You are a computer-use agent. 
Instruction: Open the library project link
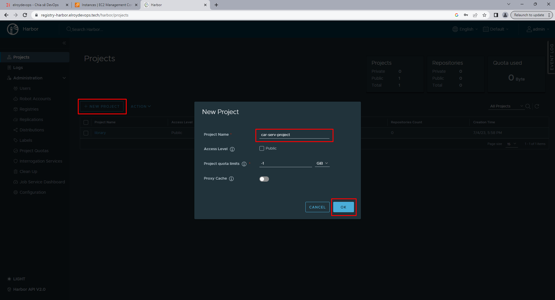pos(100,133)
